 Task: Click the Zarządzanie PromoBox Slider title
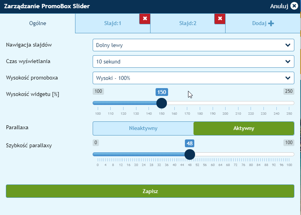tap(47, 6)
